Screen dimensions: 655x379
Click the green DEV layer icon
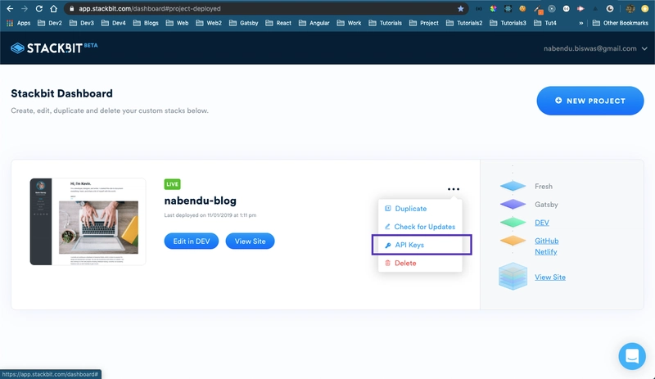(513, 223)
